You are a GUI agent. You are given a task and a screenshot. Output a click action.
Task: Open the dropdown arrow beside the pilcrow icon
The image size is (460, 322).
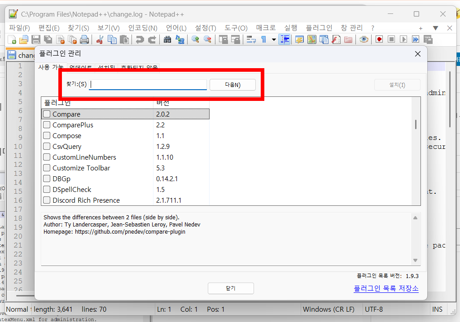point(274,39)
